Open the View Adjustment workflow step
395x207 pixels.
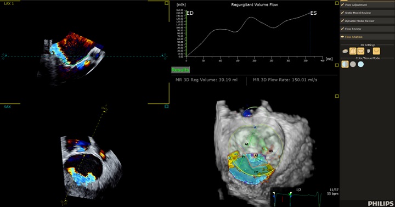367,5
